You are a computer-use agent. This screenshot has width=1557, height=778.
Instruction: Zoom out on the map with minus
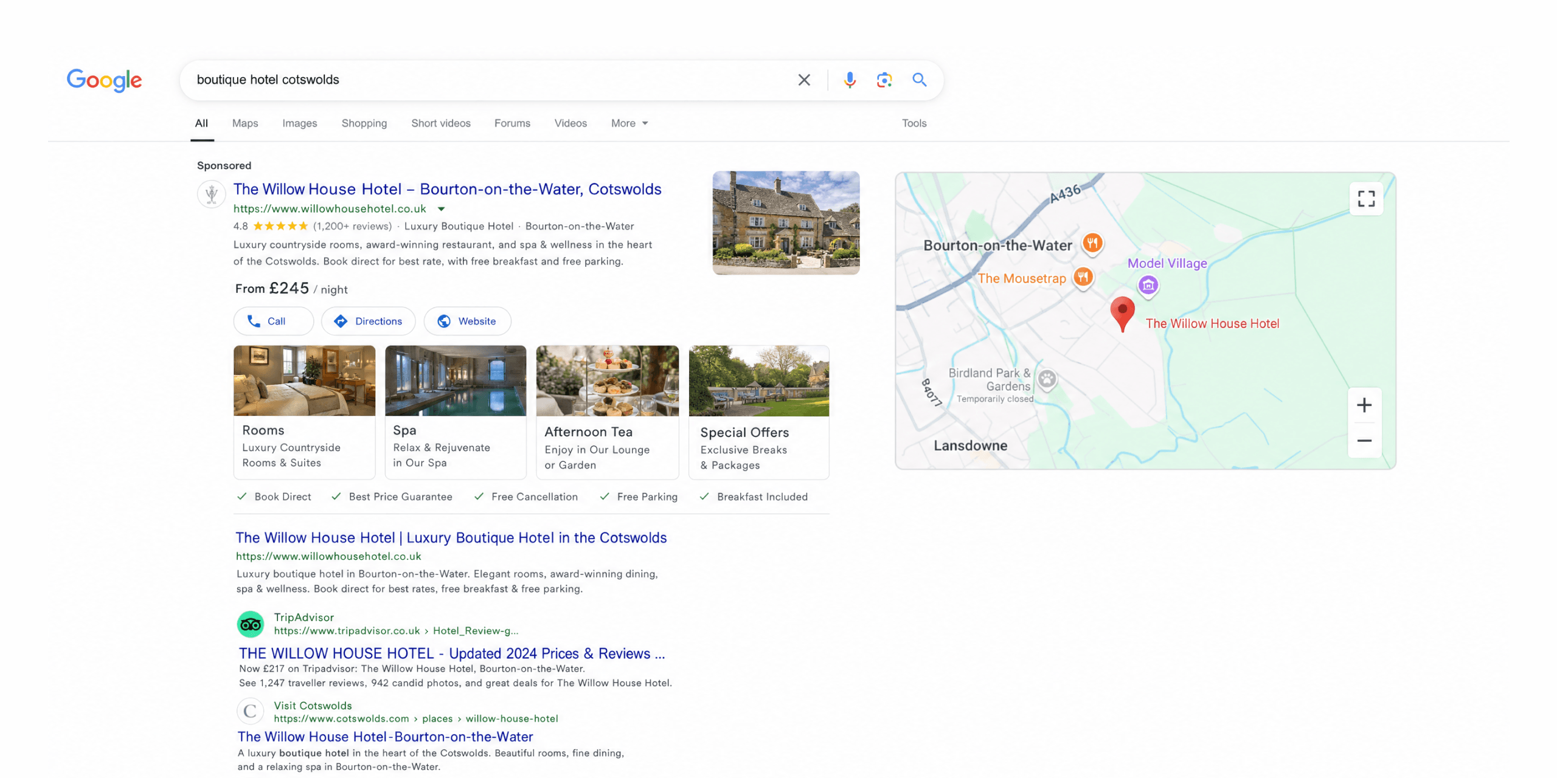tap(1364, 440)
